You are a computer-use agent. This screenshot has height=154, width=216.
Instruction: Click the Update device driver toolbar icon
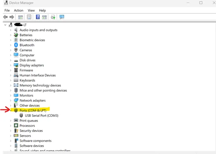point(53,17)
